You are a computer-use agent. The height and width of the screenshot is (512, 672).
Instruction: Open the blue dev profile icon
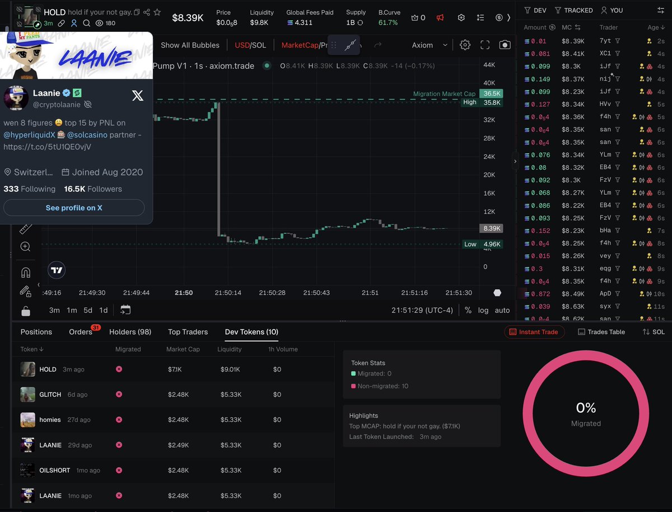(73, 24)
